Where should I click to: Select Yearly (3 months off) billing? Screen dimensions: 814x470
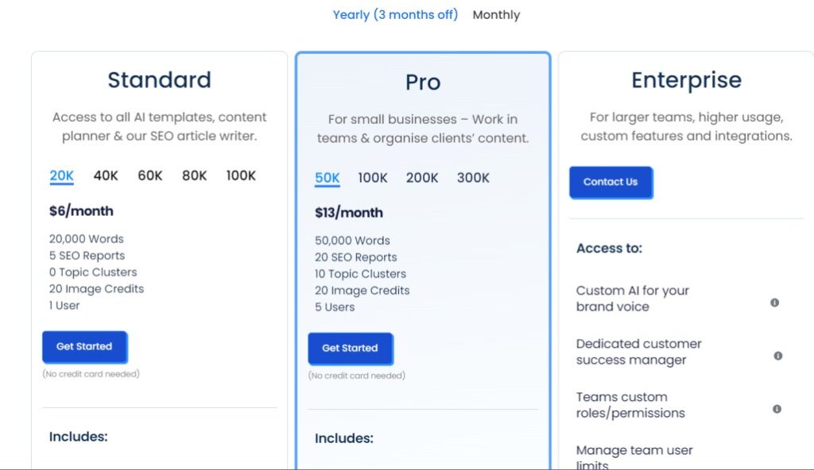pos(395,14)
